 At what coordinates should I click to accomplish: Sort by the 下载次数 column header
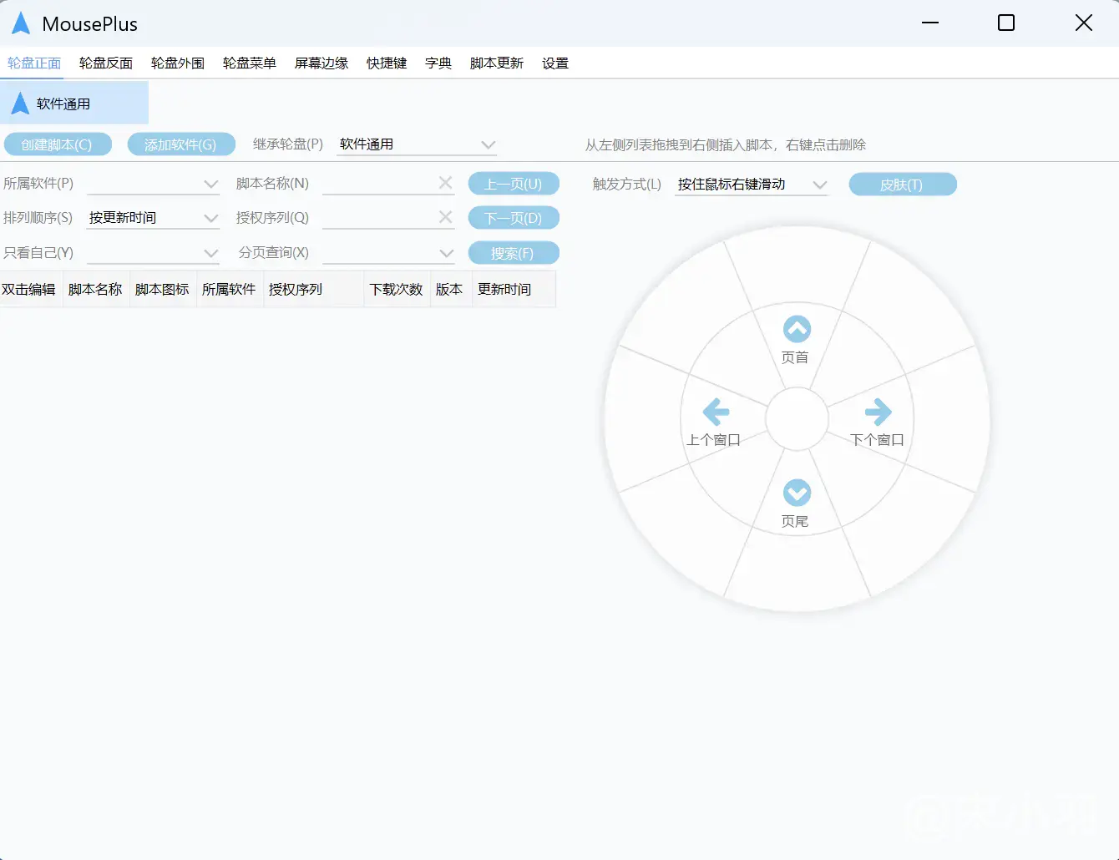(397, 290)
